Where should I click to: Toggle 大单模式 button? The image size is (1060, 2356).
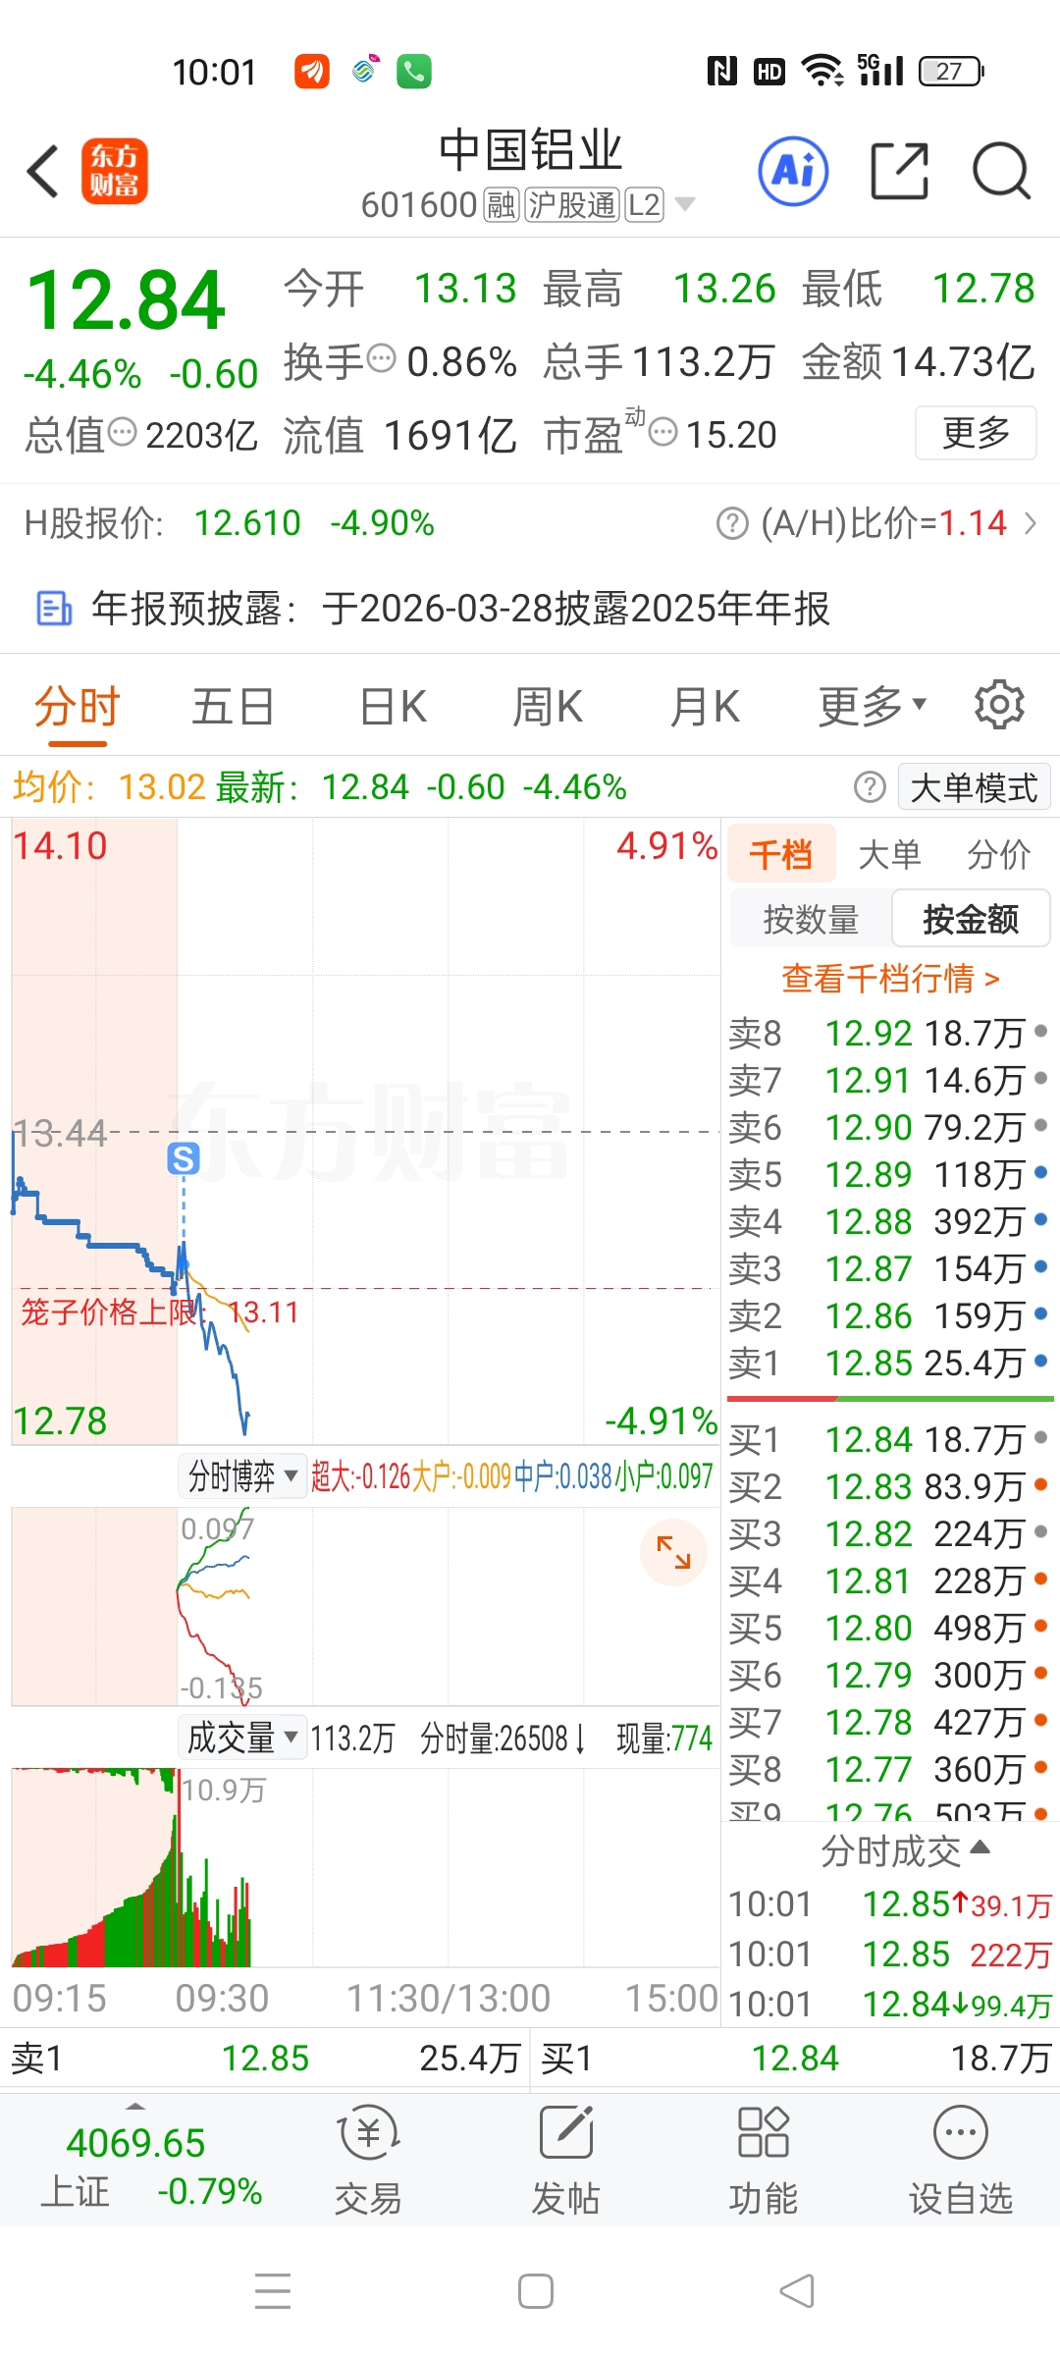[974, 787]
